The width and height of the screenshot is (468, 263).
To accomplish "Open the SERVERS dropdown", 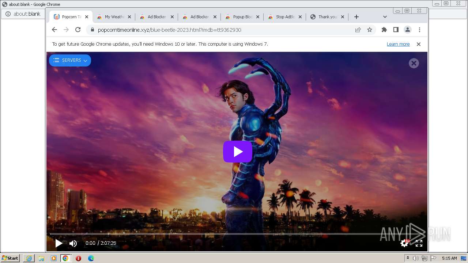I will [70, 60].
